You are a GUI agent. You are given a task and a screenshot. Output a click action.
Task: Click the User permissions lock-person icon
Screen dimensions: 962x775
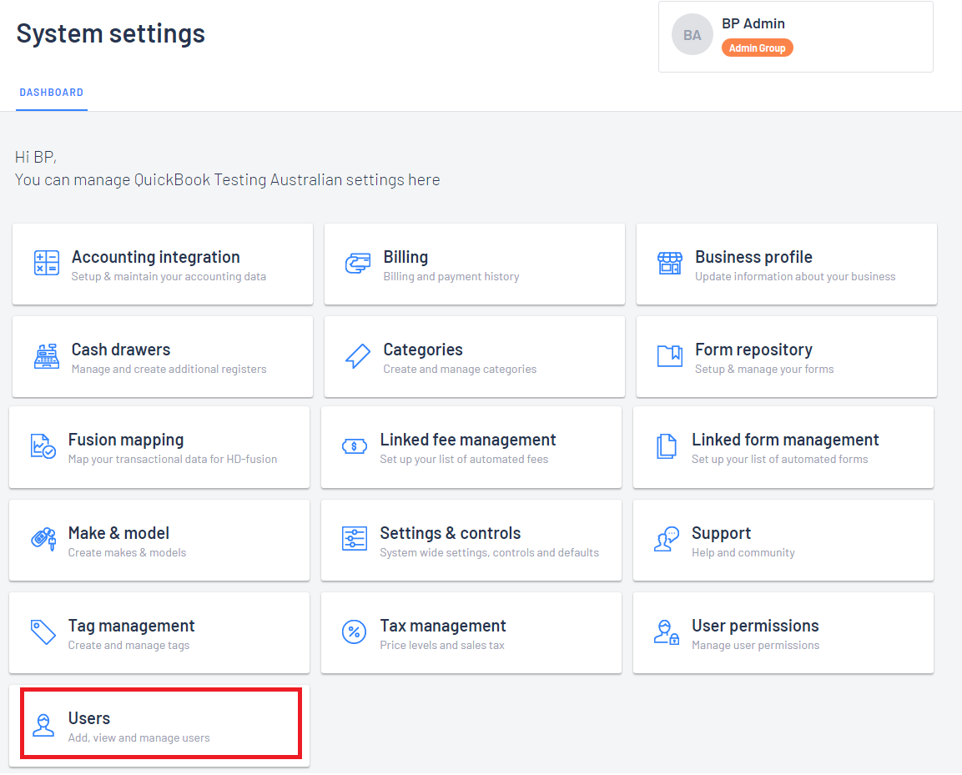coord(667,632)
